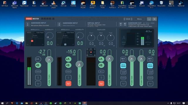The height and width of the screenshot is (105, 188).
Task: Solo the Virtual Input strip
Action: 101,78
